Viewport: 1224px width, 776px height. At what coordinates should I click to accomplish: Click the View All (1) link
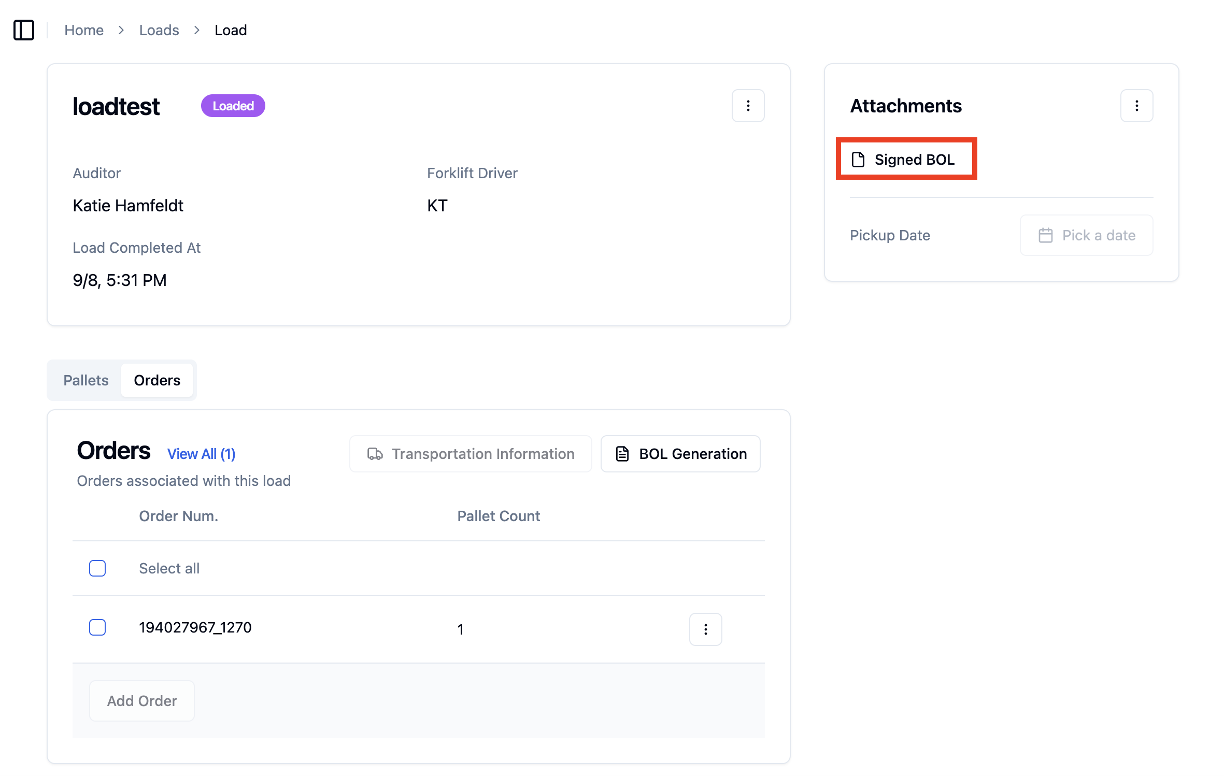(201, 454)
